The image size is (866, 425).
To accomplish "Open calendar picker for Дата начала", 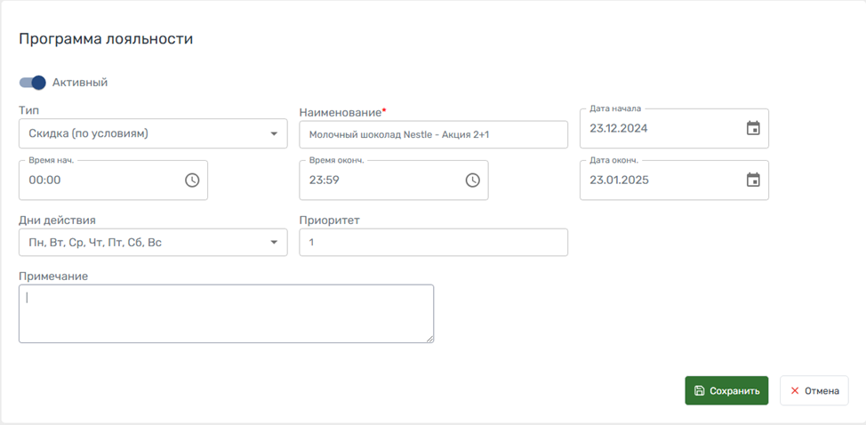I will pos(753,128).
